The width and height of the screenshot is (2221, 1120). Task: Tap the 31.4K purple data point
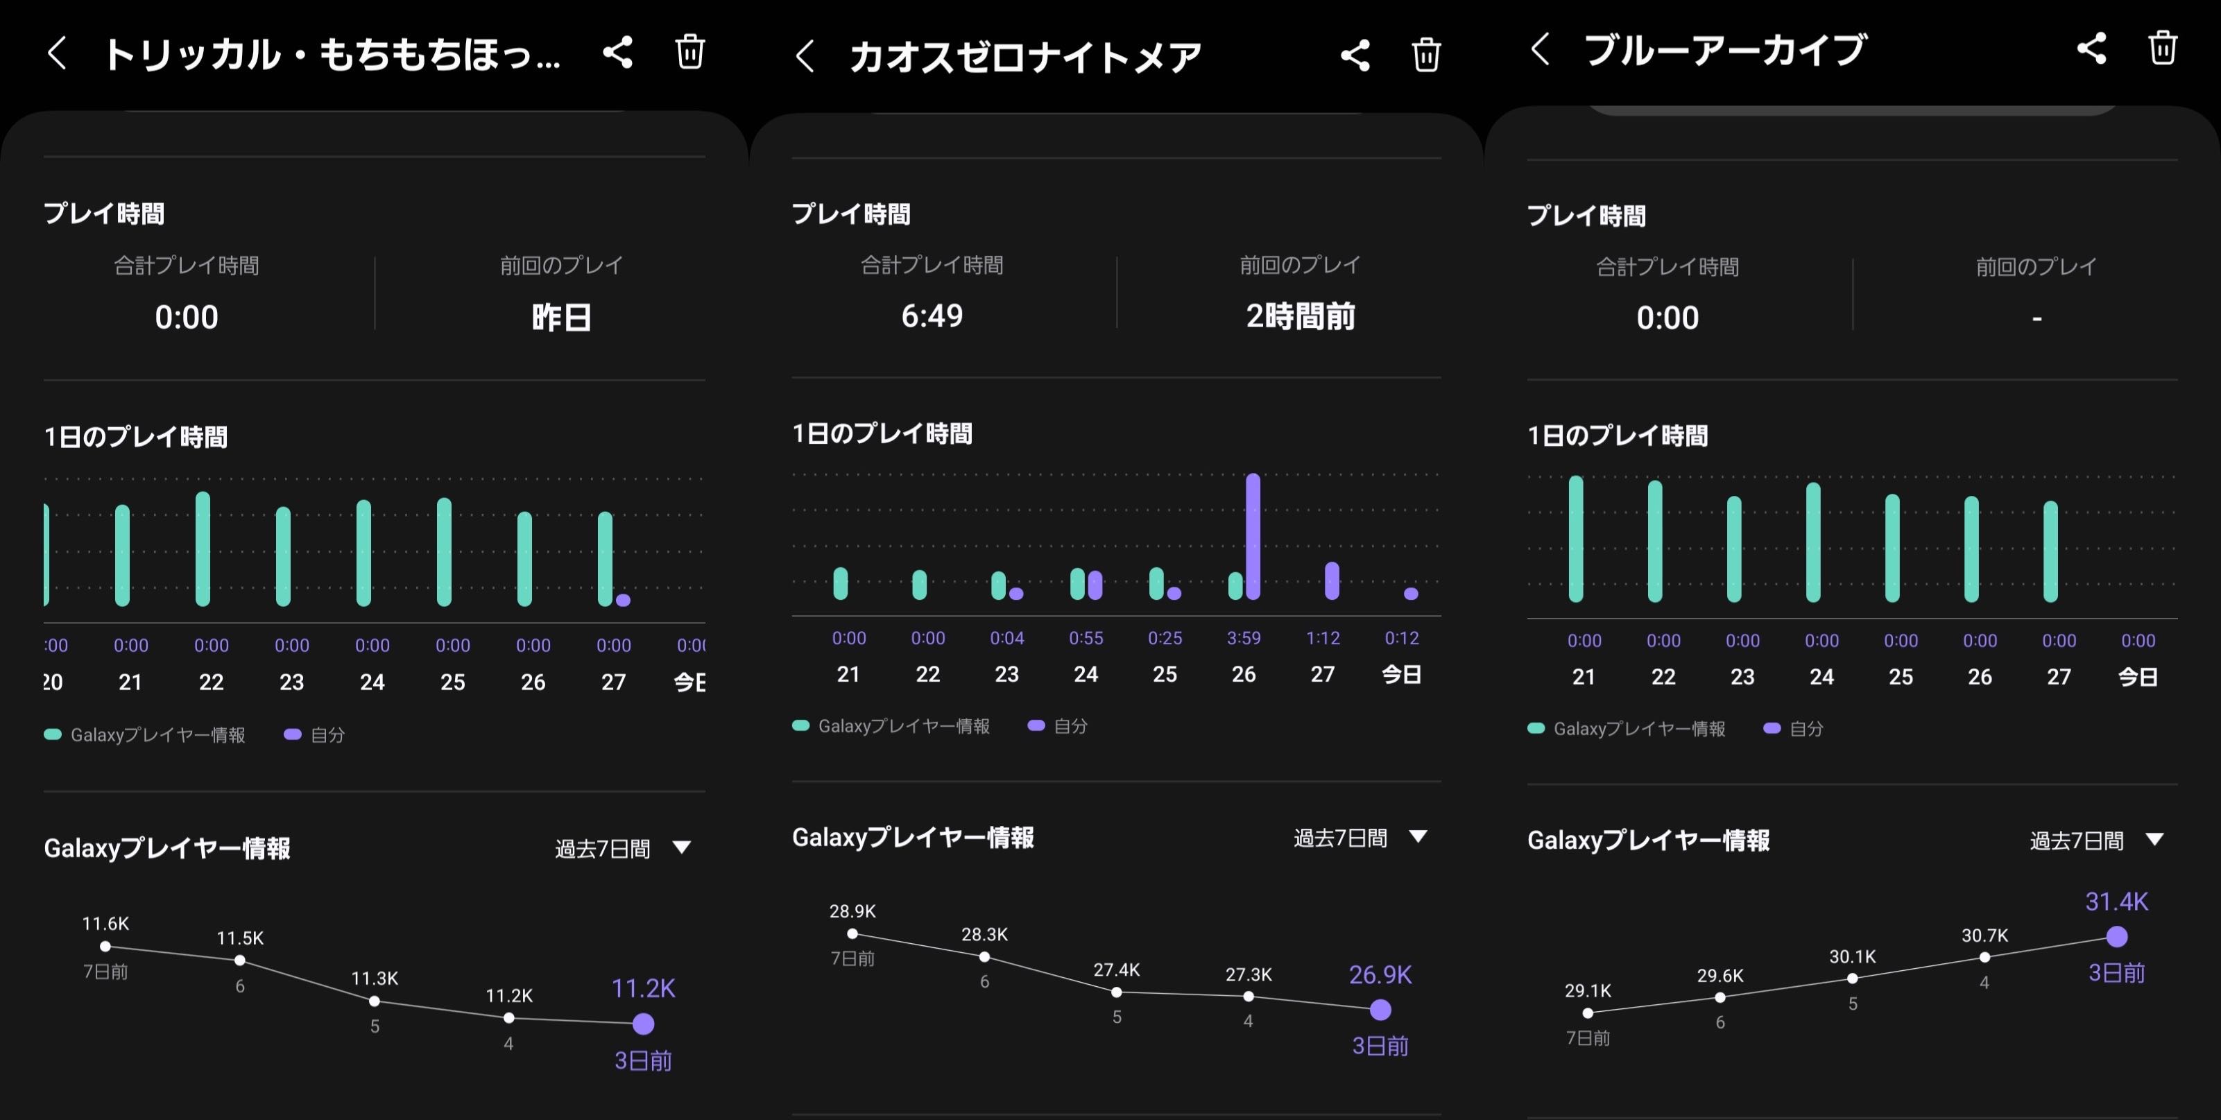click(2117, 936)
